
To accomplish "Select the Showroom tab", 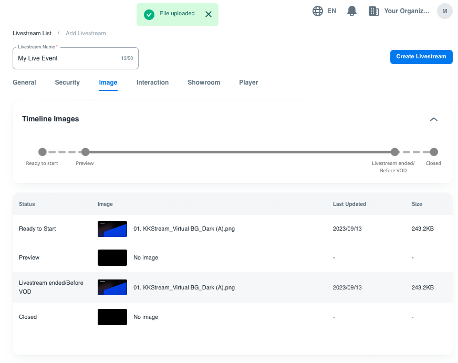I will 204,82.
